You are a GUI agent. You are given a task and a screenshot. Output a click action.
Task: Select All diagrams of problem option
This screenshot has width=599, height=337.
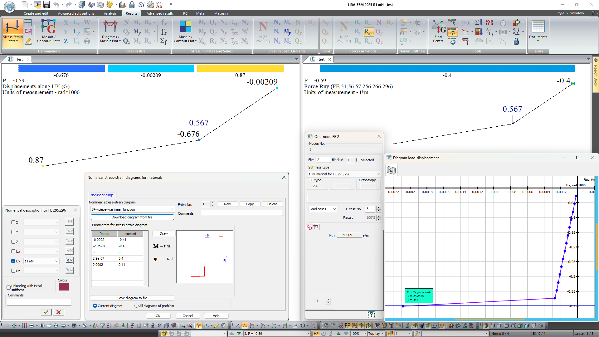[x=137, y=306]
